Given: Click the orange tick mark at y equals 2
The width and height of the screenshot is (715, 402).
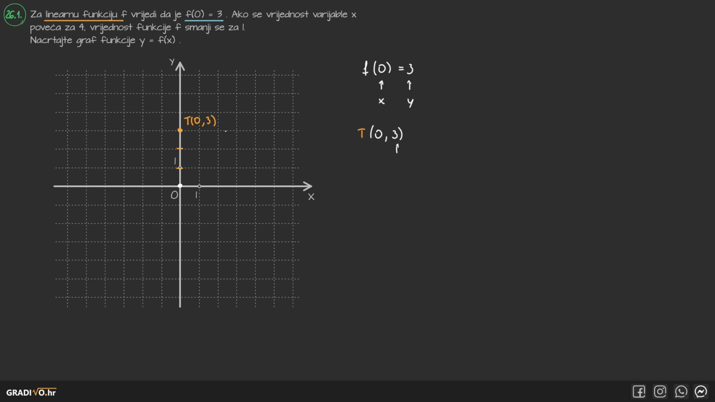Looking at the screenshot, I should pyautogui.click(x=180, y=149).
